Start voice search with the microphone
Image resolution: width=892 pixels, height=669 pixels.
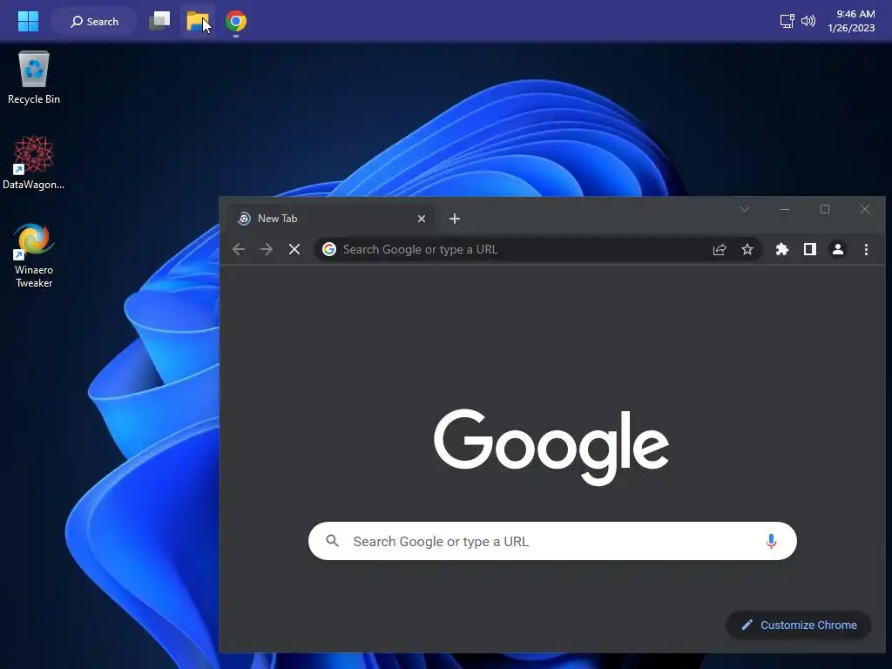pos(772,541)
